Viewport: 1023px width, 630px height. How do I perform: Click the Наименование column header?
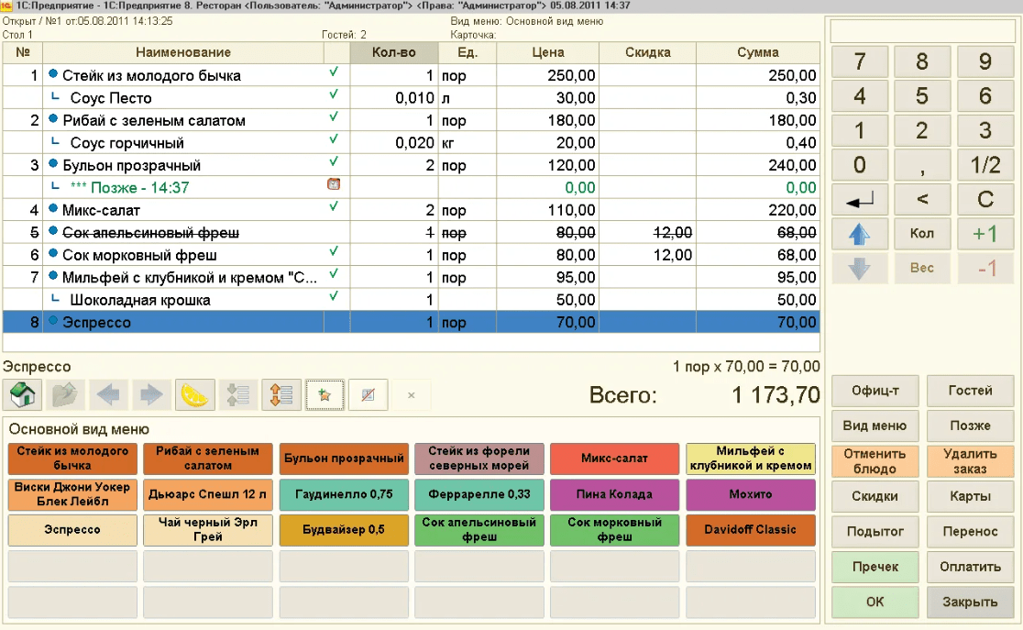tap(183, 52)
